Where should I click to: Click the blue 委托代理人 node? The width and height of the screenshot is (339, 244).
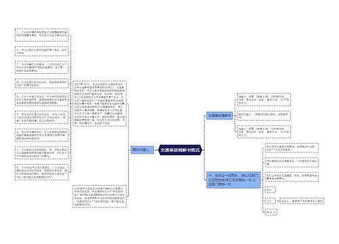(142, 150)
